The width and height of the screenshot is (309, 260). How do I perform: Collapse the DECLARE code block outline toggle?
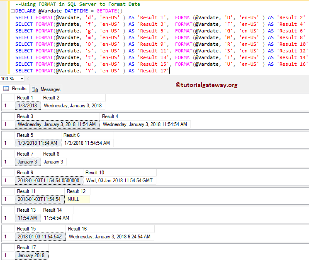12,11
